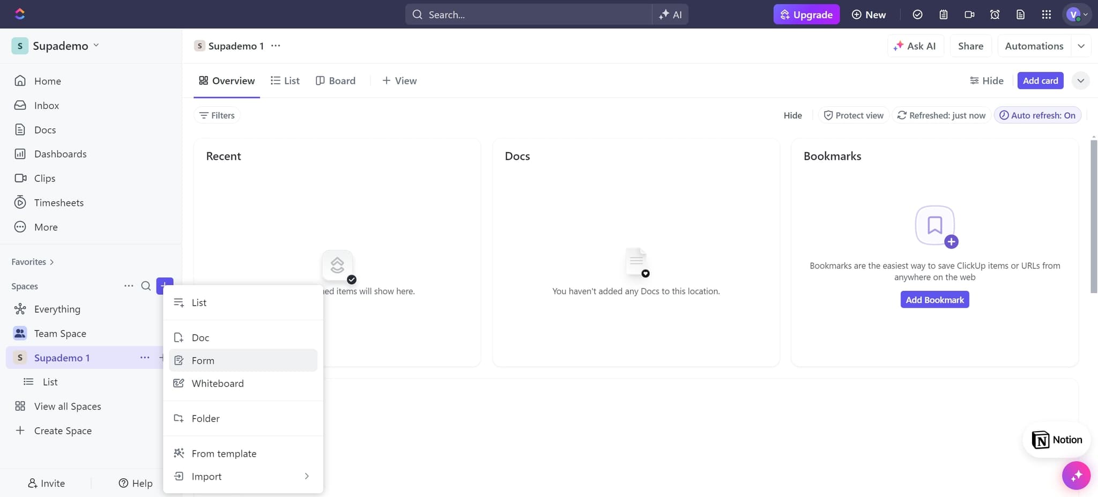Open the Supademo workspace switcher chevron
1098x497 pixels.
click(x=97, y=46)
